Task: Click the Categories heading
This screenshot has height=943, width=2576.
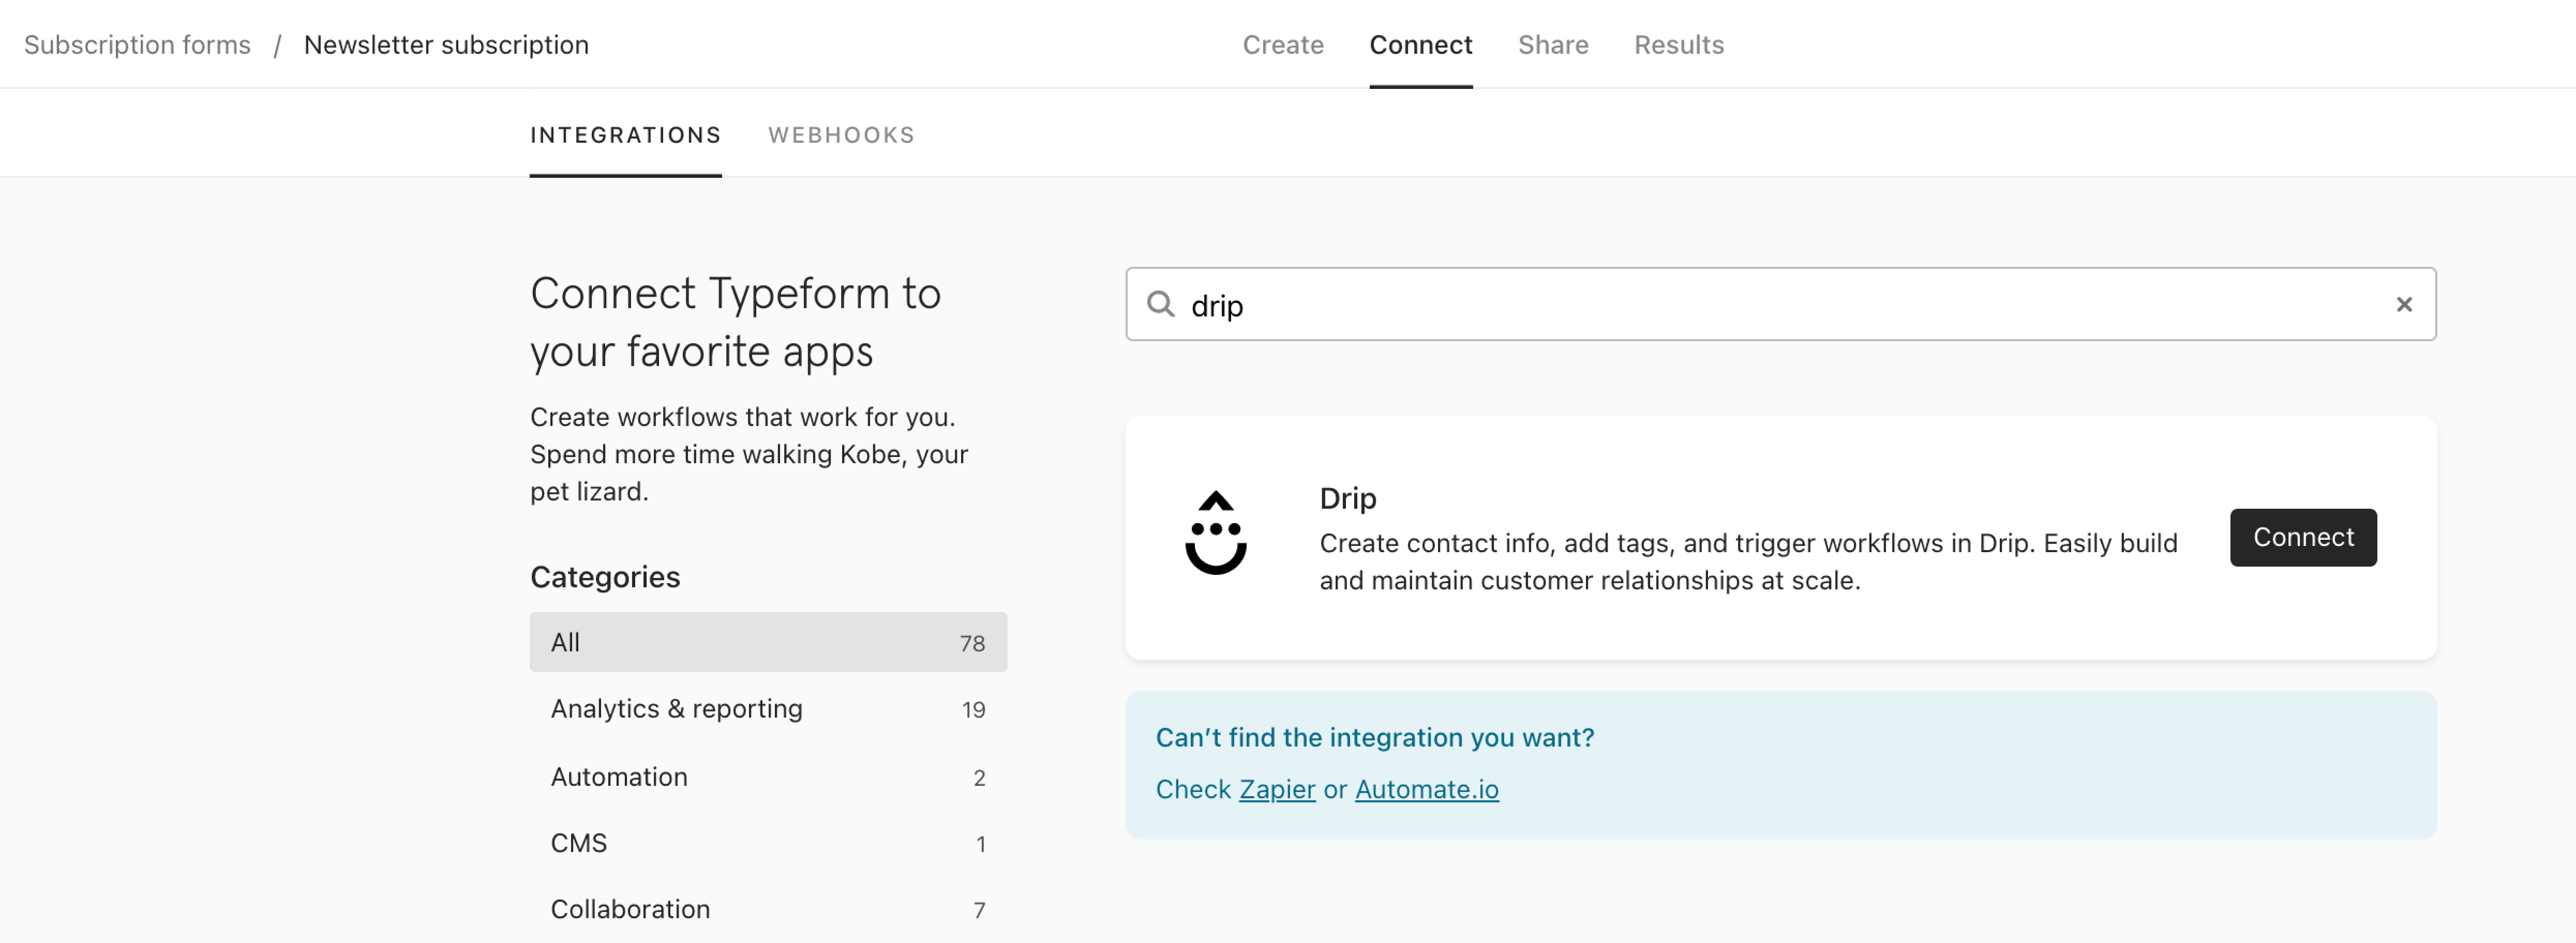Action: click(x=604, y=577)
